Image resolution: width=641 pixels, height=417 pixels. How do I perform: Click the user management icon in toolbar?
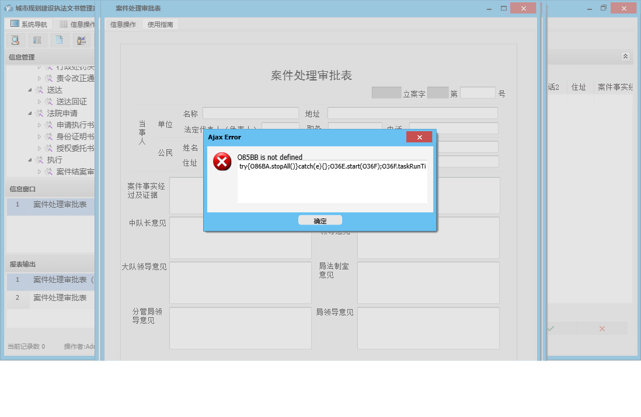81,40
